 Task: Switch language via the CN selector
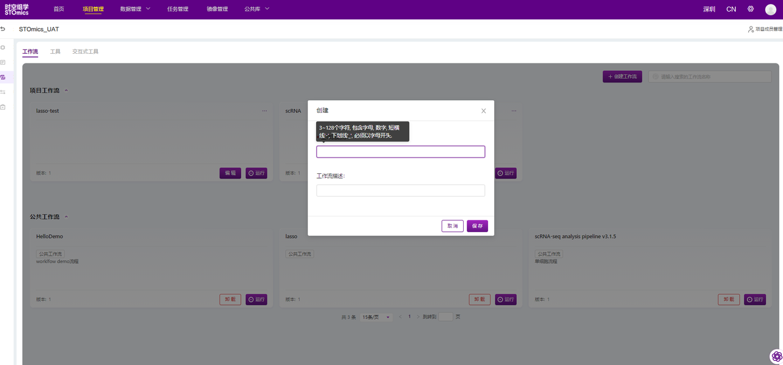coord(731,9)
